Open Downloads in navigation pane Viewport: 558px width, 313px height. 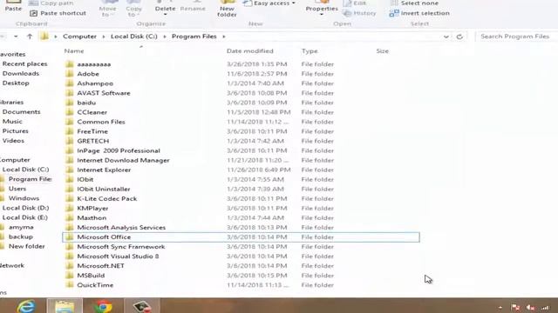click(21, 73)
